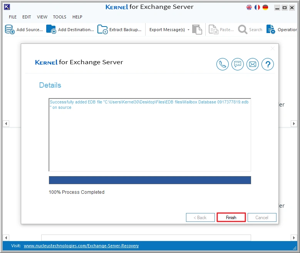Open the TOOLS menu
This screenshot has height=253, width=300.
click(x=60, y=17)
